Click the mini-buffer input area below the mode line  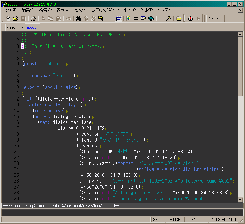pyautogui.click(x=122, y=212)
